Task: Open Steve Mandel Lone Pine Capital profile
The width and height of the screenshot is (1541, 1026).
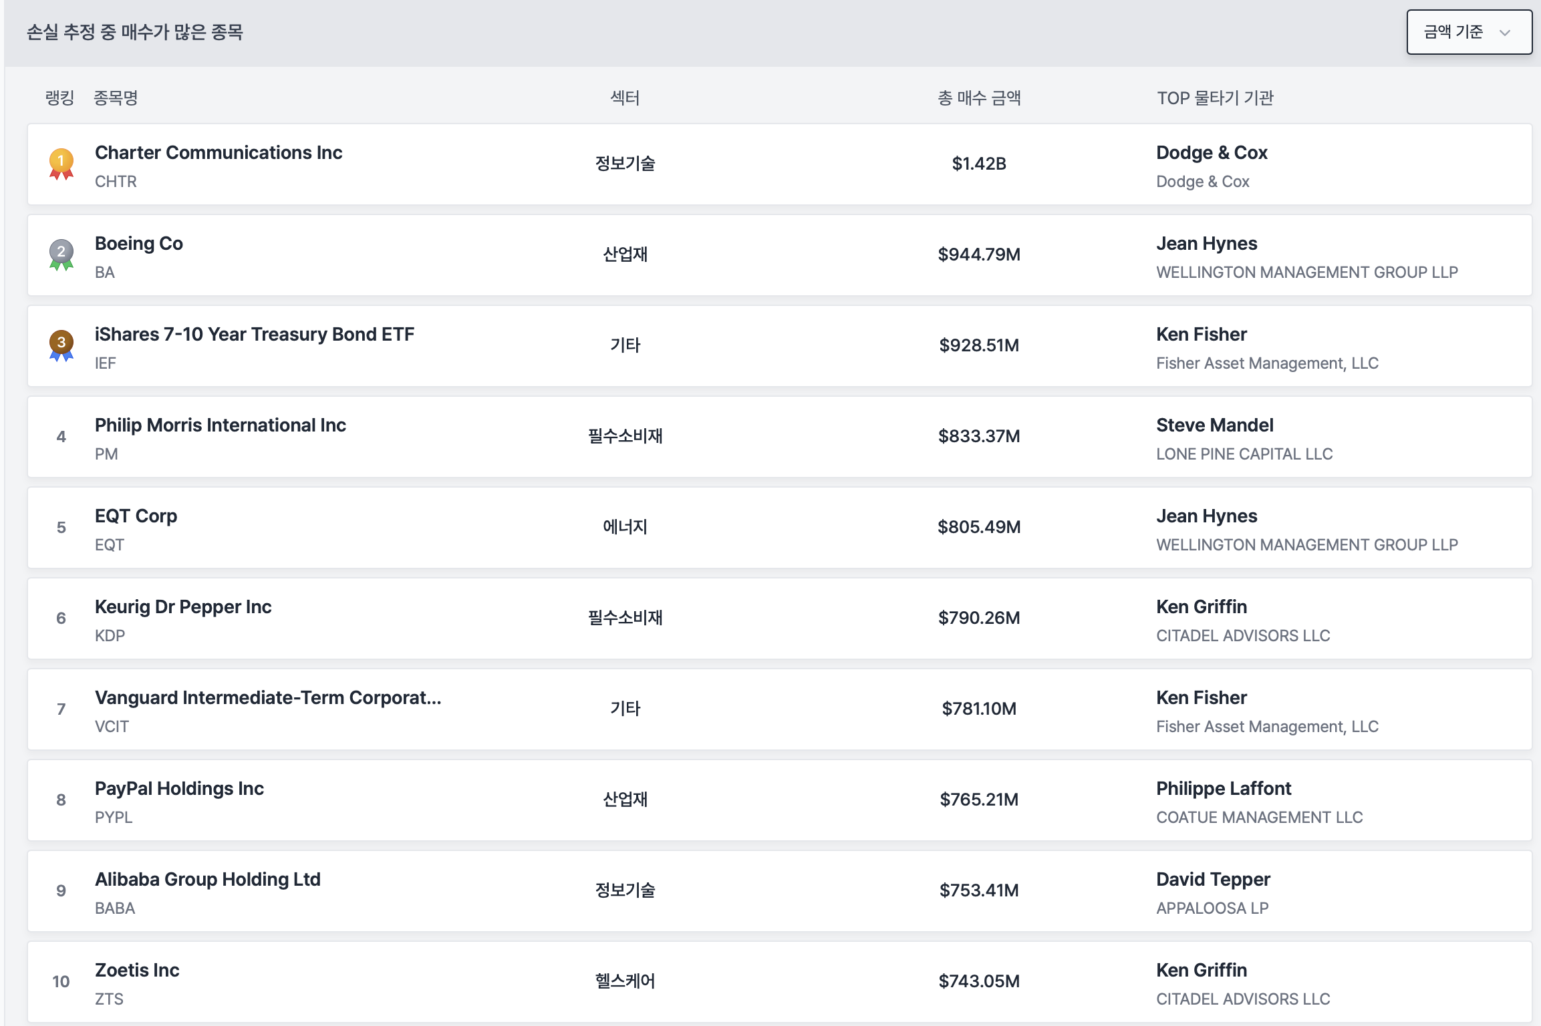Action: (1214, 425)
